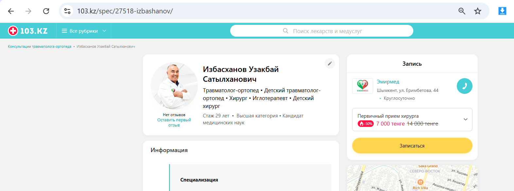Click address Шымкент, ул. Еримбетова, 44
Viewport: 514px width, 191px height.
[407, 90]
